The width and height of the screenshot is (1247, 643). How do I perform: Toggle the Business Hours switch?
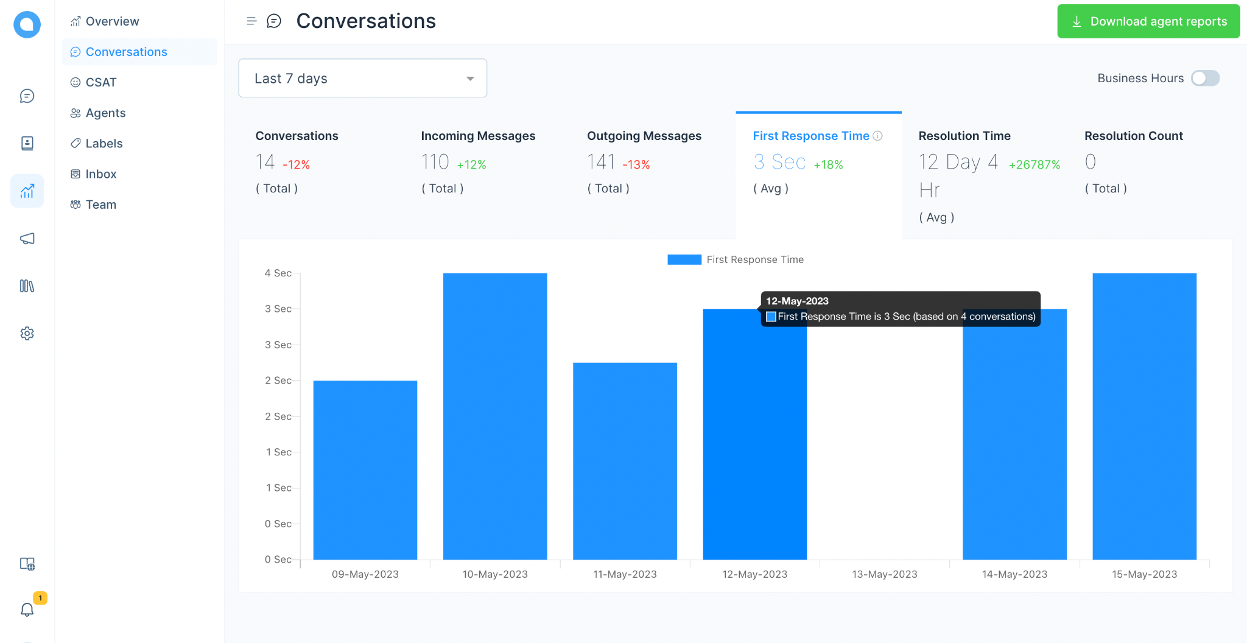tap(1205, 78)
